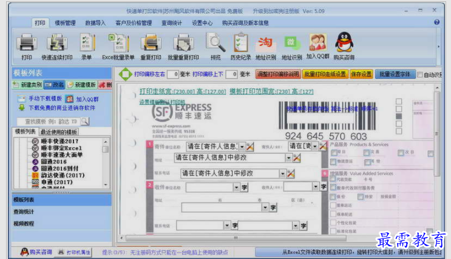Expand sender phone dropdown
Screen dimensions: 451x259
pos(282,174)
